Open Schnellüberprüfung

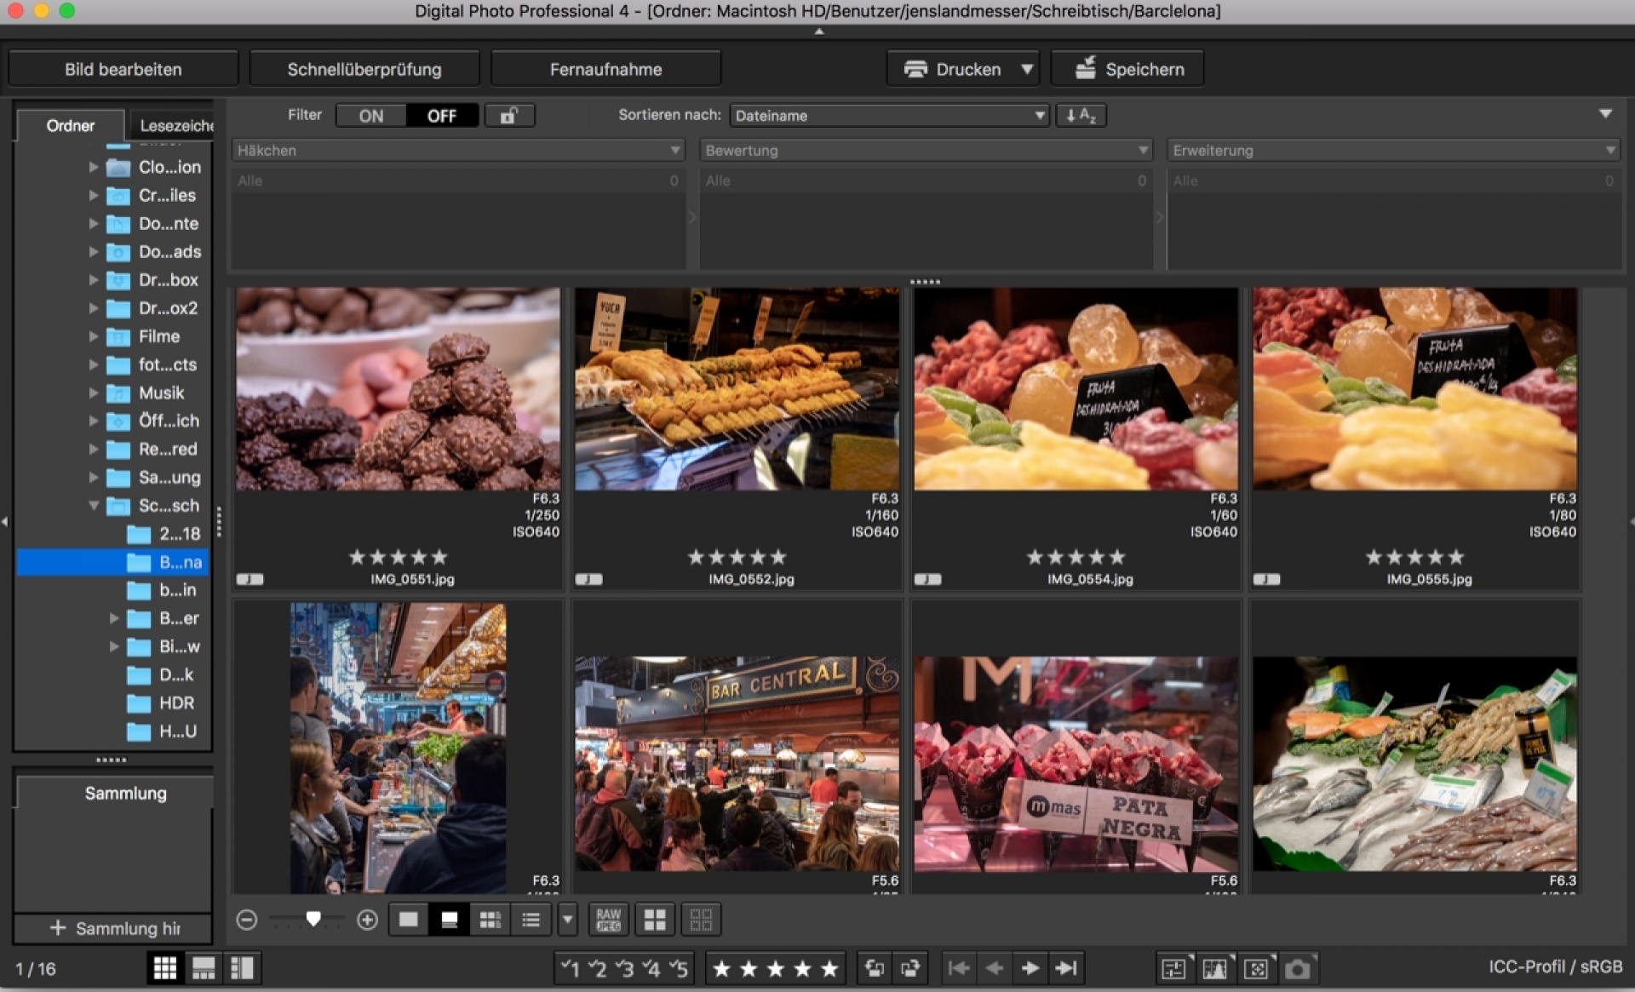coord(364,69)
